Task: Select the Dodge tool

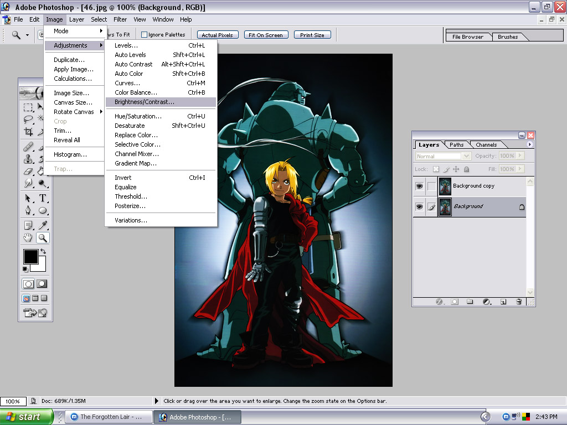Action: click(x=43, y=183)
